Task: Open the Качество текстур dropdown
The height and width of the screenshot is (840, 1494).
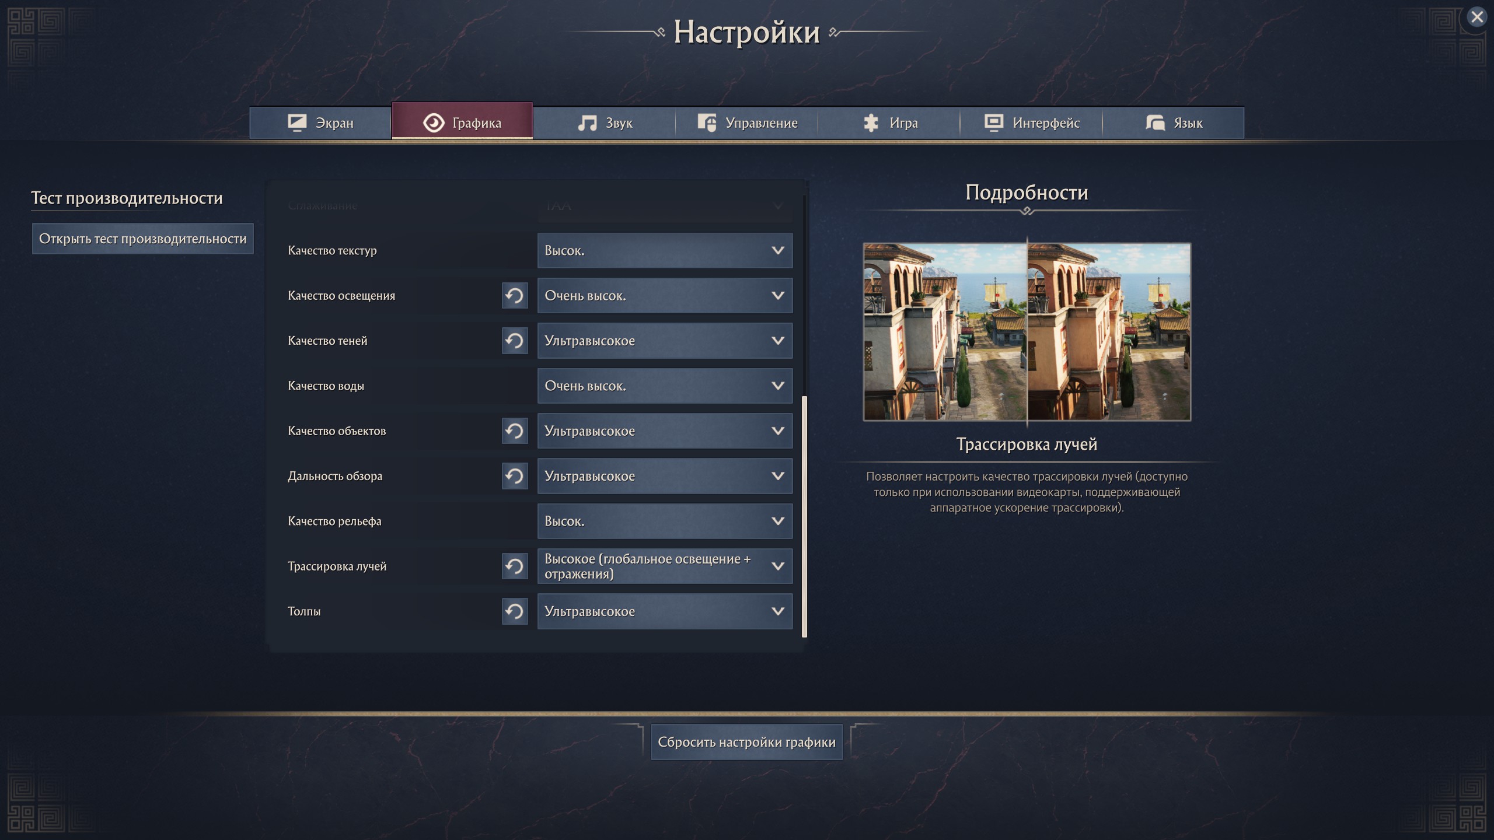Action: coord(664,251)
